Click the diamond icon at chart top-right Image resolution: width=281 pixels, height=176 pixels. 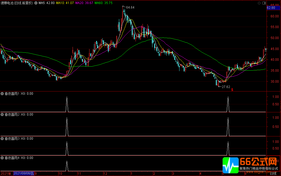tap(259, 3)
